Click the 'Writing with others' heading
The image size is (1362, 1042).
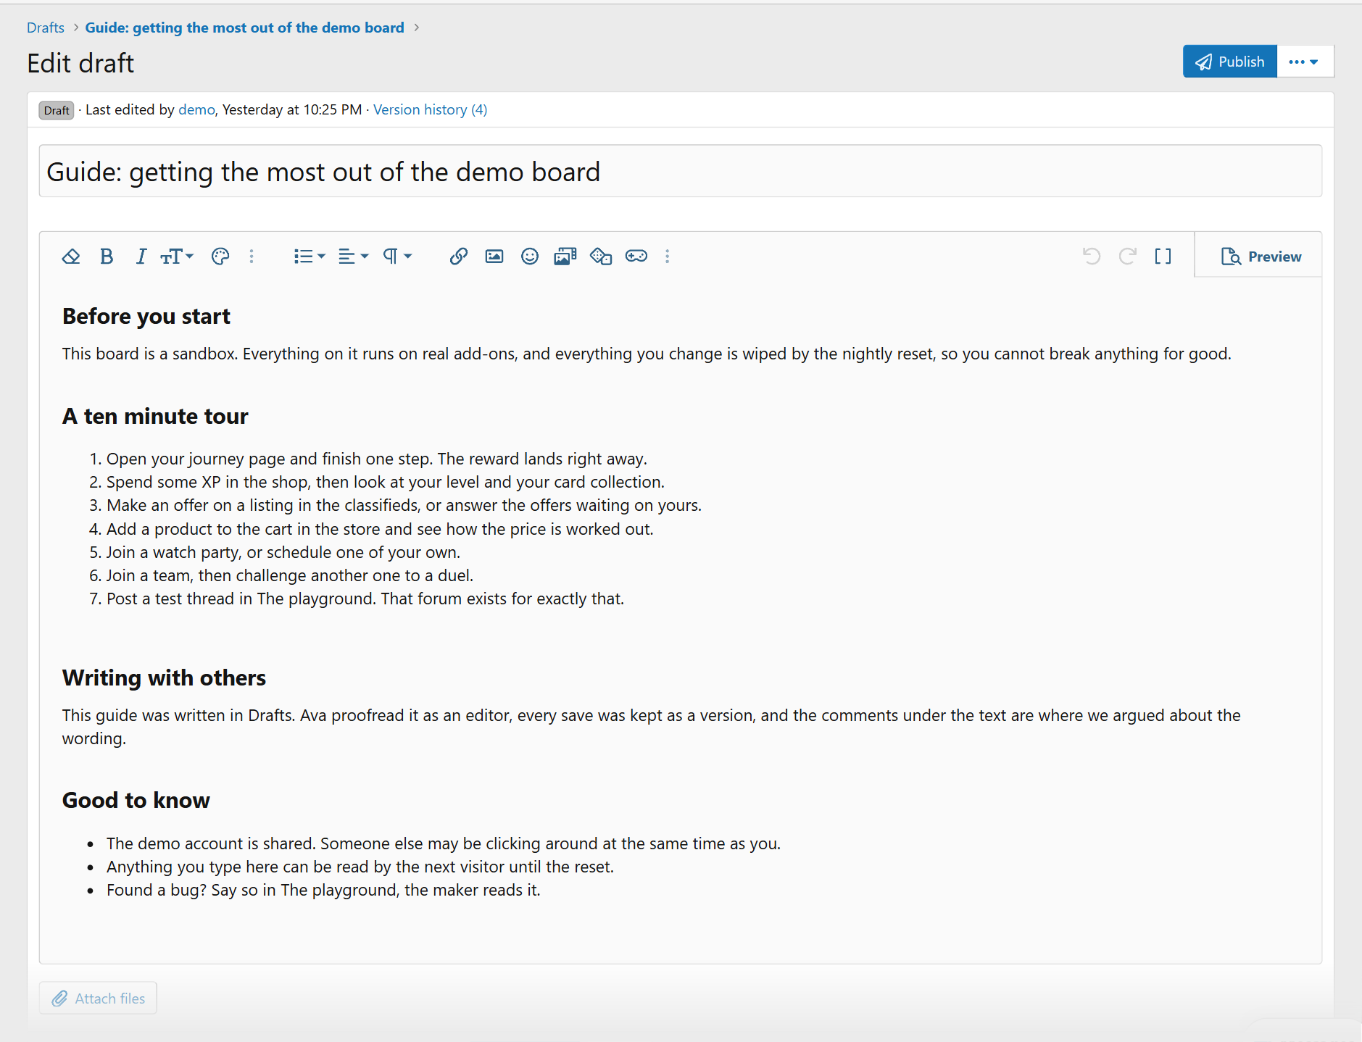[x=164, y=678]
